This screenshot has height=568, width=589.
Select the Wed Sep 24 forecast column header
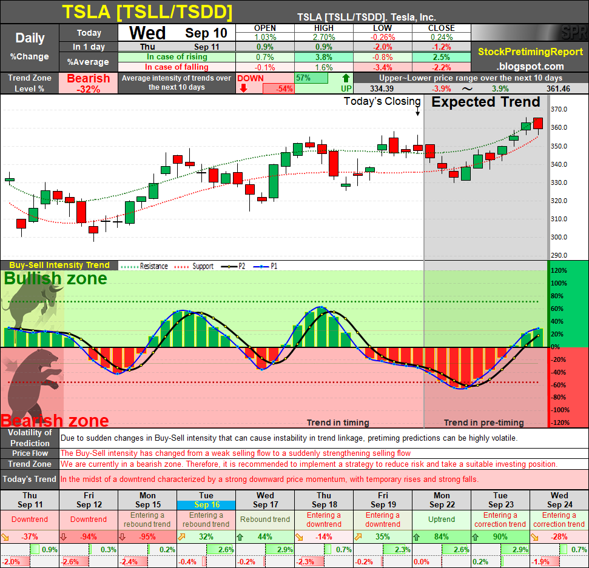point(559,500)
